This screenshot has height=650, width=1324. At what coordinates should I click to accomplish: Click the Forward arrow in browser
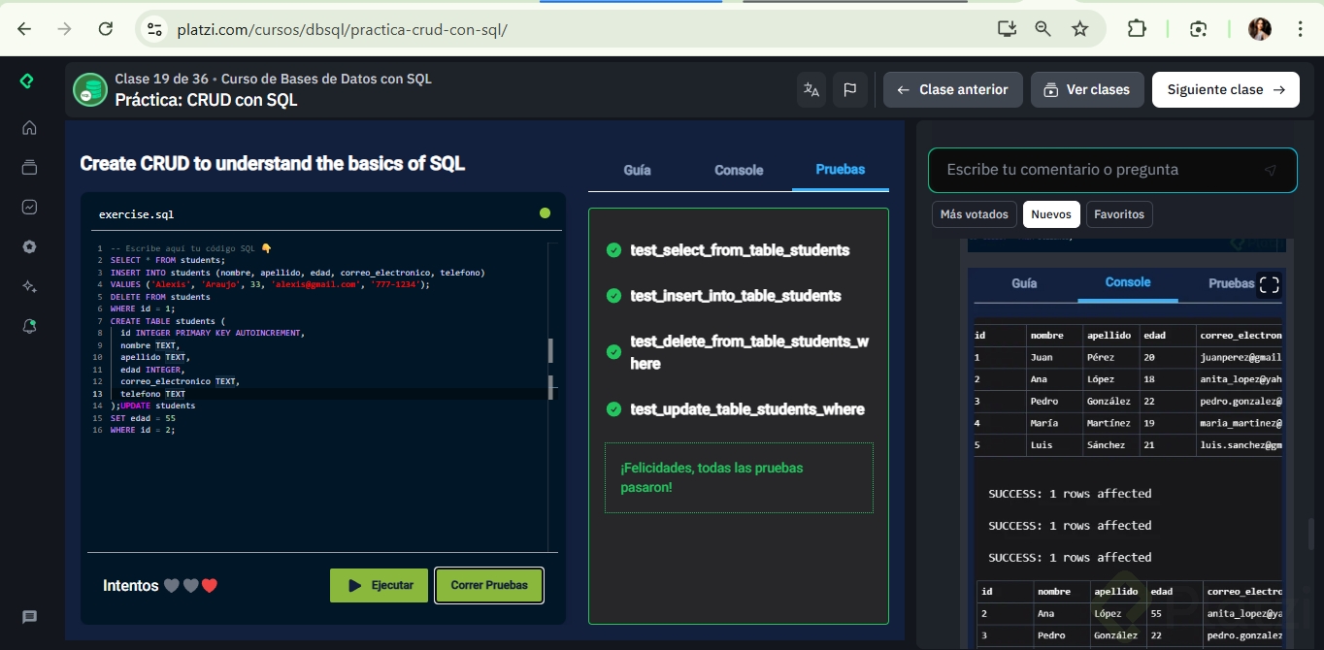(x=65, y=29)
